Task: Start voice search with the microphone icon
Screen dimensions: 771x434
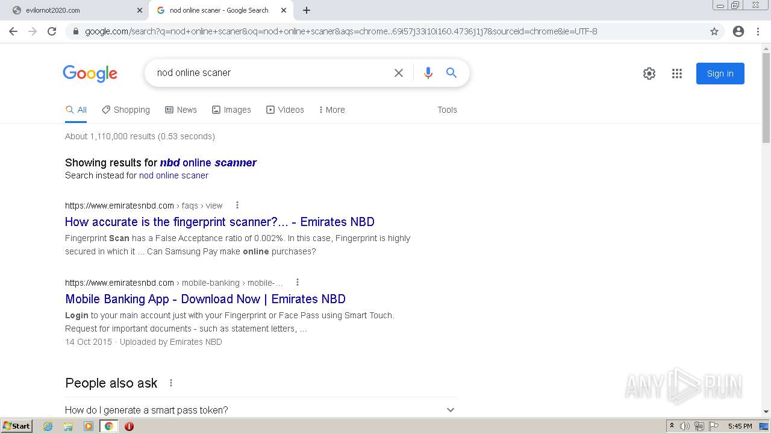Action: tap(428, 73)
